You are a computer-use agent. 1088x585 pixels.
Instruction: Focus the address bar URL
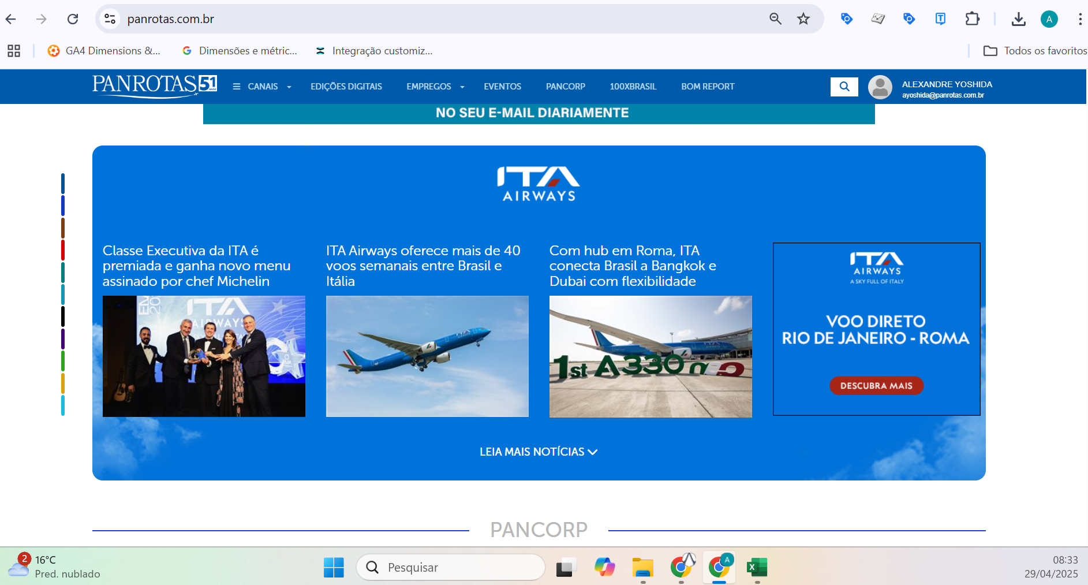171,19
